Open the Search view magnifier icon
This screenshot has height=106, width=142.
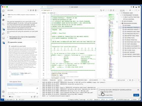click(3, 24)
